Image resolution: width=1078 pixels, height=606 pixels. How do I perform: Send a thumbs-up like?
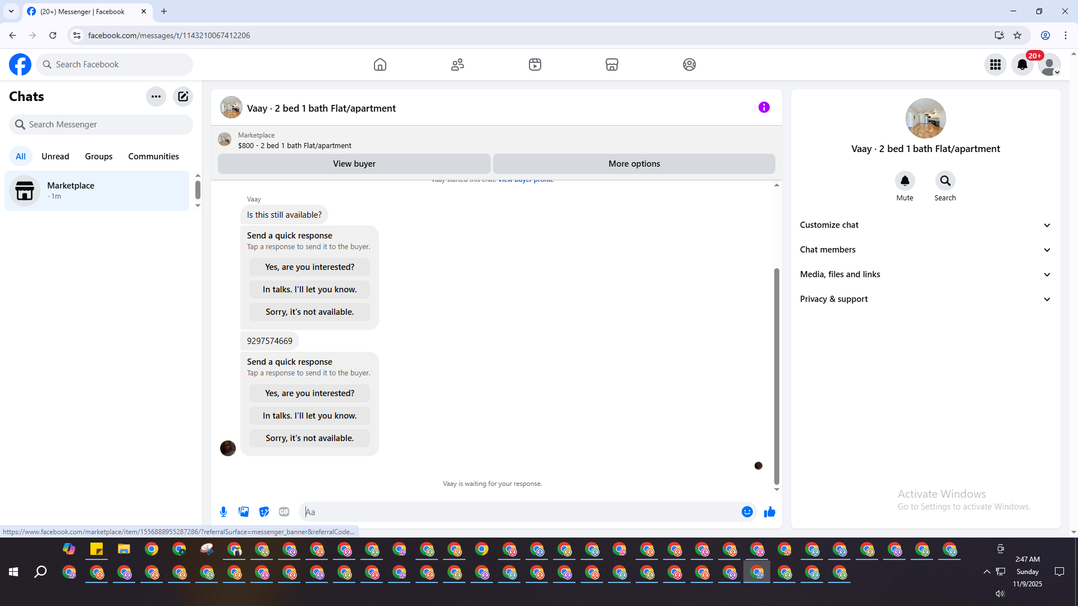[769, 512]
